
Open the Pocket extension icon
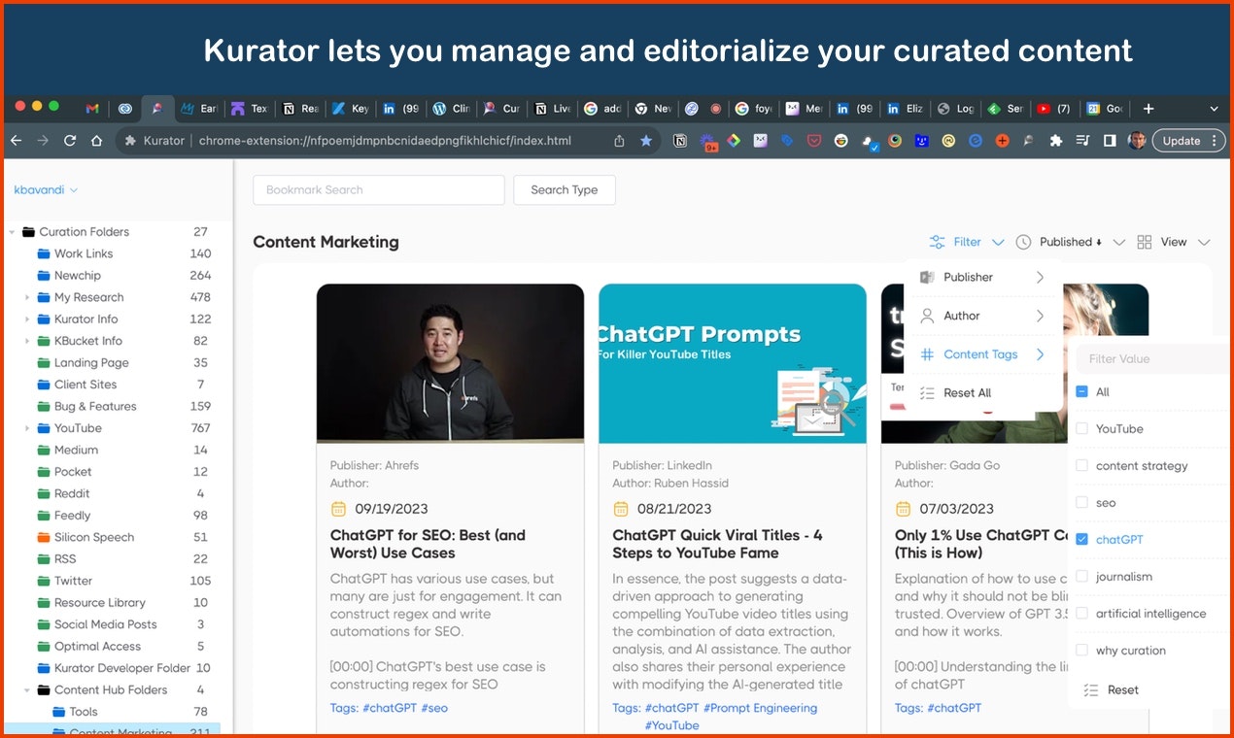(x=814, y=141)
